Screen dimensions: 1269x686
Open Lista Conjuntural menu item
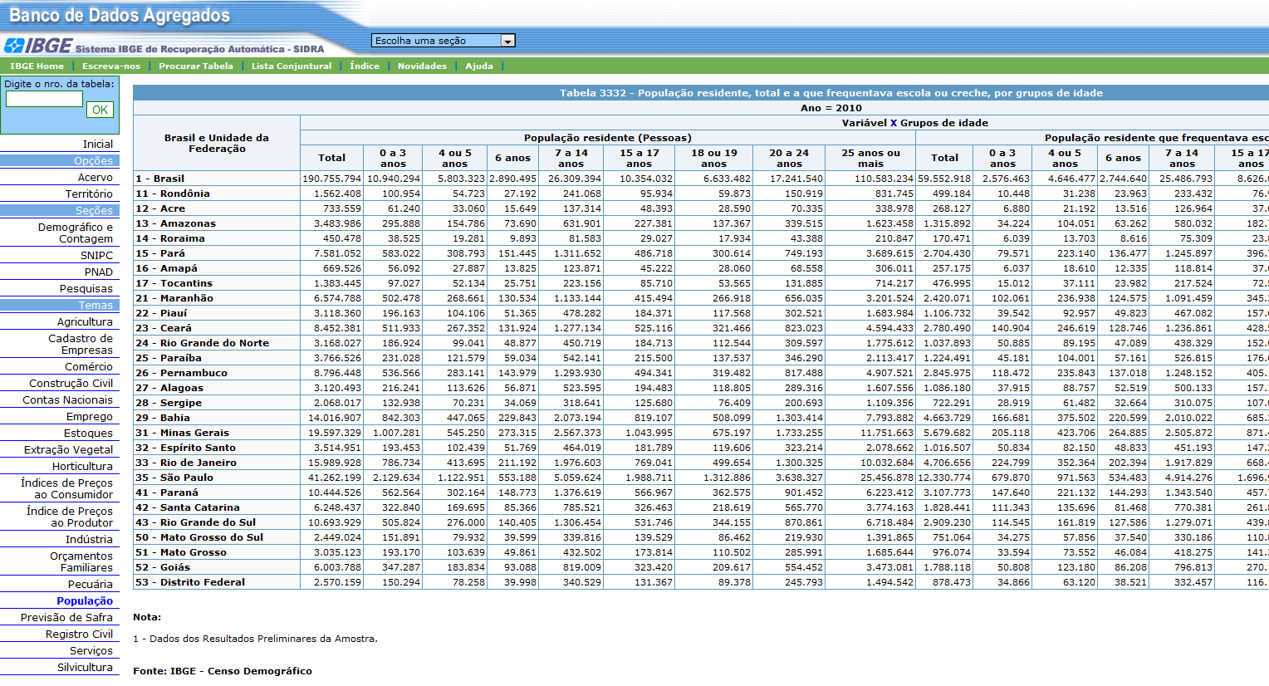[292, 66]
